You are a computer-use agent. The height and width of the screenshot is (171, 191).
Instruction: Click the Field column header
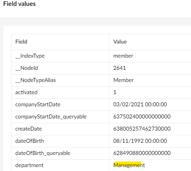(x=21, y=42)
